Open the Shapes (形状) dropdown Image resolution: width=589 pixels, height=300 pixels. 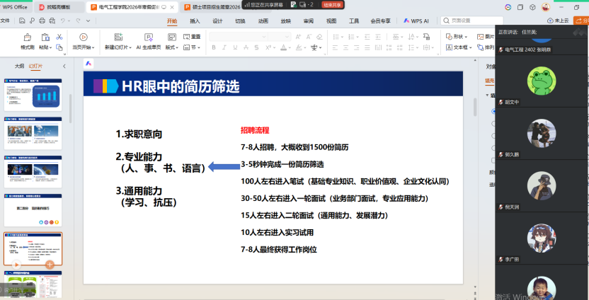(460, 36)
